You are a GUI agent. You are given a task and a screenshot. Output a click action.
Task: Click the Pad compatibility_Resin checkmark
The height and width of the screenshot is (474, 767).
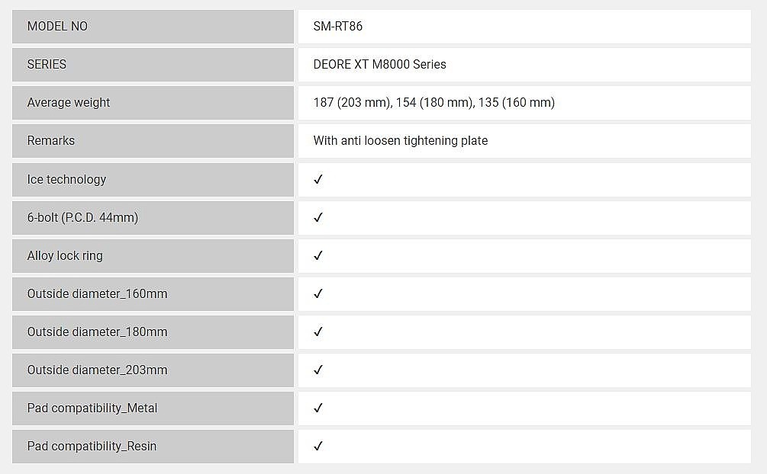318,446
